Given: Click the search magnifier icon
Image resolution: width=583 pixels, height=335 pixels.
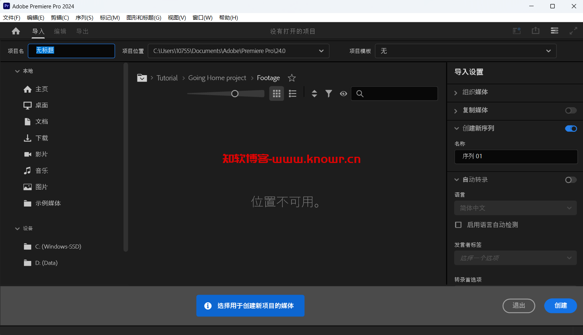Looking at the screenshot, I should (x=360, y=94).
